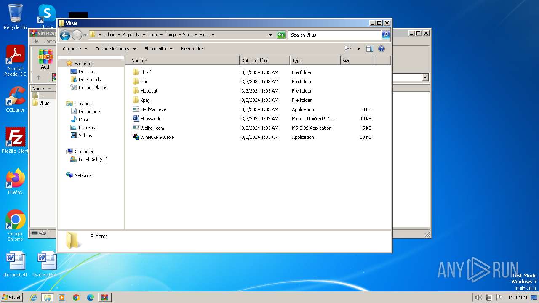Click the Explorer Help question mark icon
539x303 pixels.
pos(382,49)
